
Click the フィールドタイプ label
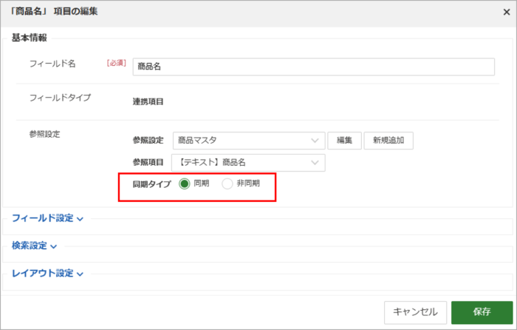tap(60, 98)
